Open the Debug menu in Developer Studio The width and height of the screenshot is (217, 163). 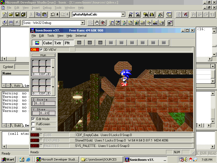pos(47,8)
